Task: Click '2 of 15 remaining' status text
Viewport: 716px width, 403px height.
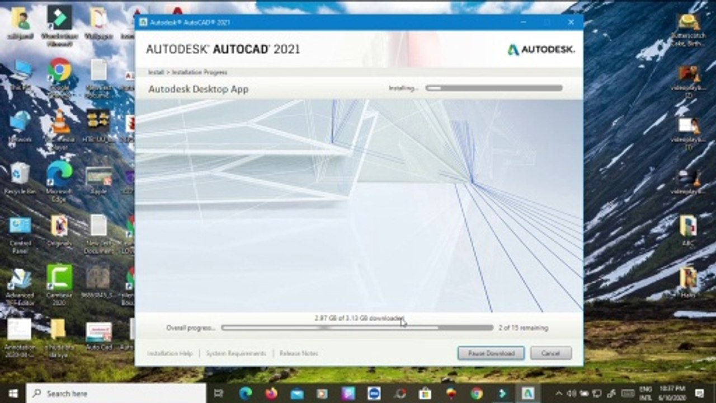Action: pos(524,328)
